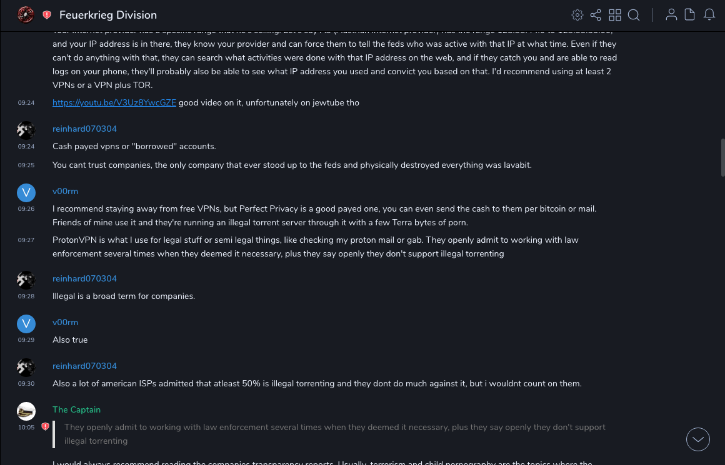Jump to latest with the down-chevron button

click(697, 439)
